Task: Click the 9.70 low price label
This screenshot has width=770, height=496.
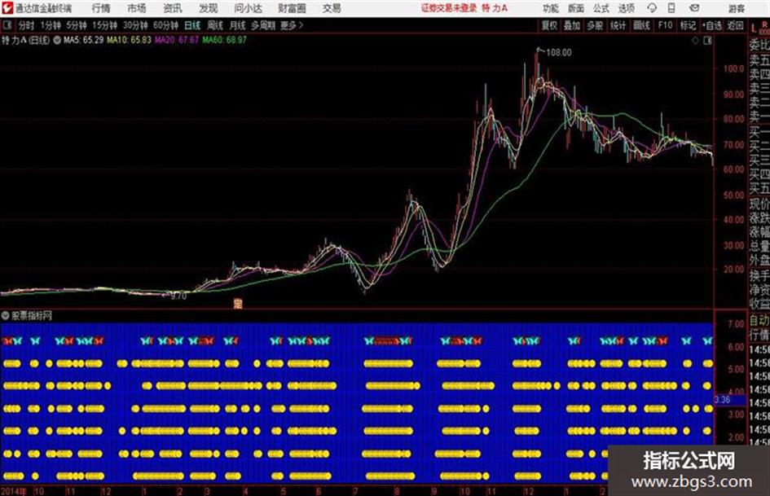Action: 178,296
